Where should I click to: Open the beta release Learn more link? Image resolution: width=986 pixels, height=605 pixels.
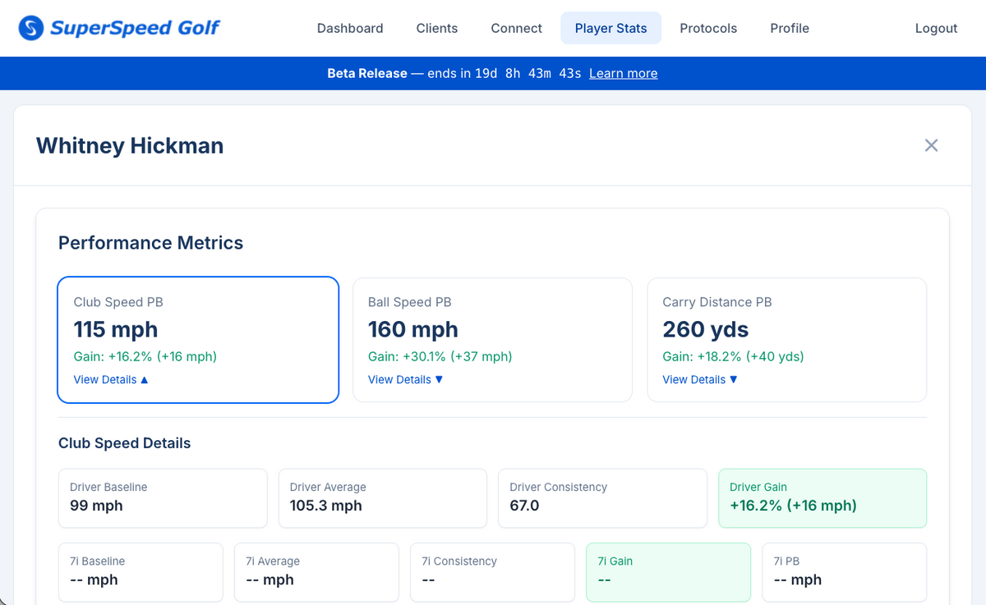[x=623, y=73]
